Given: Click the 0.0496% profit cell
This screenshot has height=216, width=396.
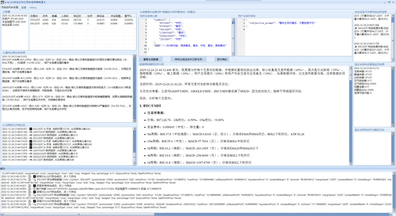Looking at the screenshot, I should click(x=129, y=23).
